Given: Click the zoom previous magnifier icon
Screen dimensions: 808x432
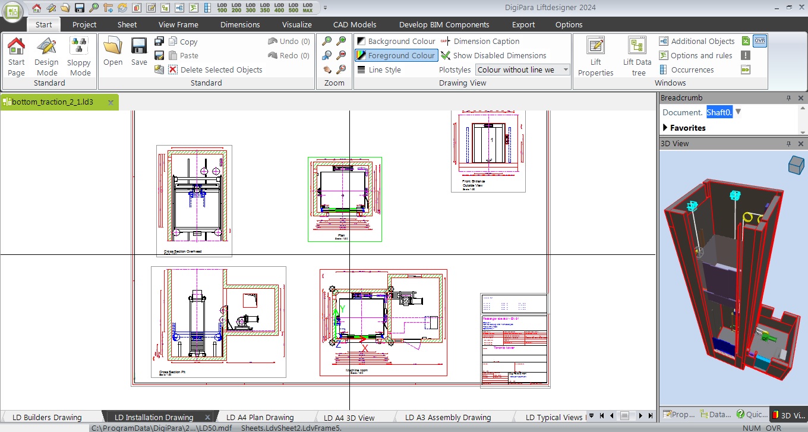Looking at the screenshot, I should pyautogui.click(x=341, y=70).
